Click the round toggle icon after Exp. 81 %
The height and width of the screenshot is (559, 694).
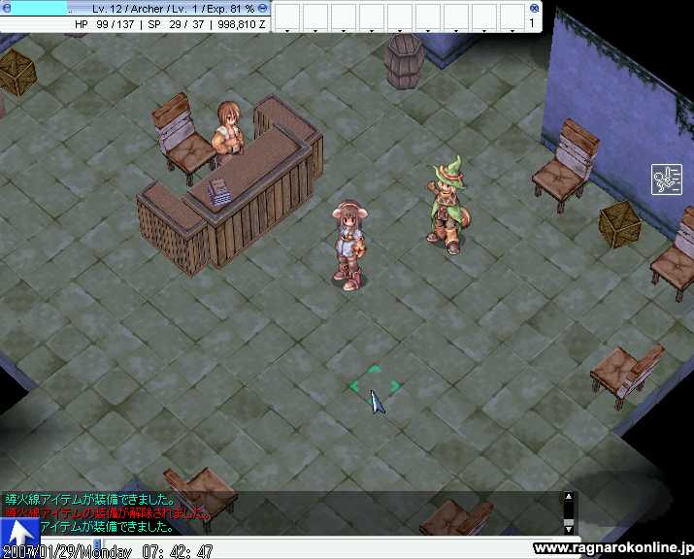[262, 8]
